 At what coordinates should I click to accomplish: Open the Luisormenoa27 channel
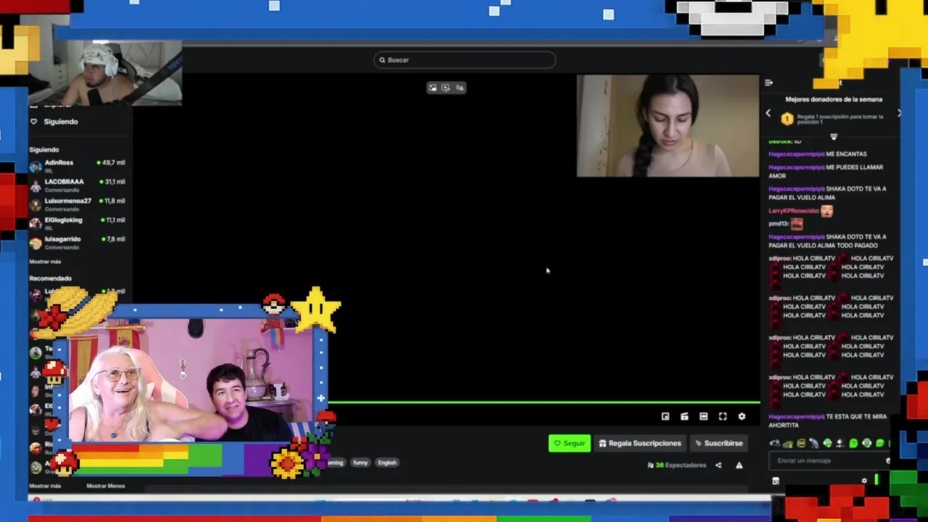[x=78, y=204]
